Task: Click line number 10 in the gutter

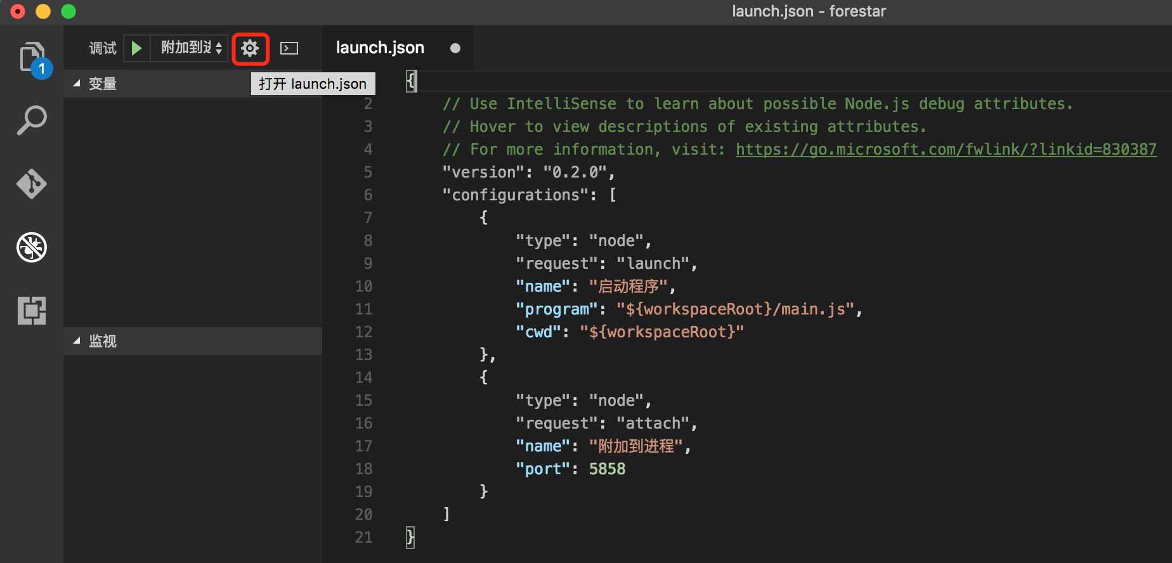Action: (x=363, y=287)
